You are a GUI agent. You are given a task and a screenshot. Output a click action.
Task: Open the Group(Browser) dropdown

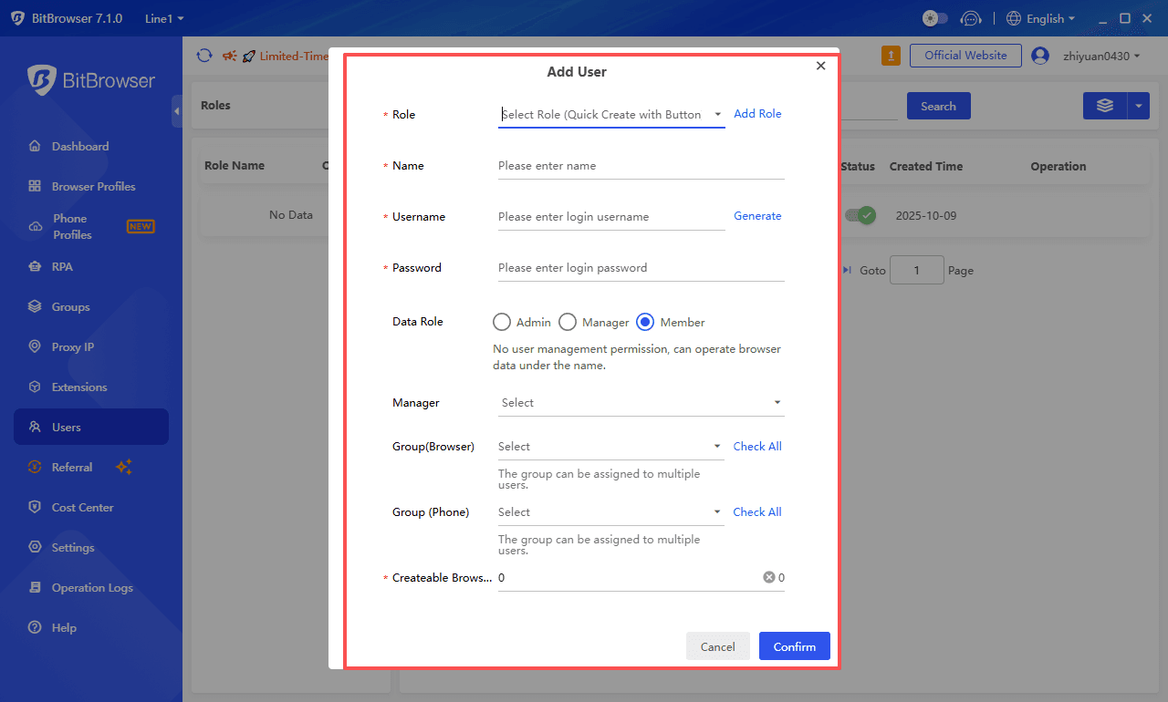click(610, 447)
